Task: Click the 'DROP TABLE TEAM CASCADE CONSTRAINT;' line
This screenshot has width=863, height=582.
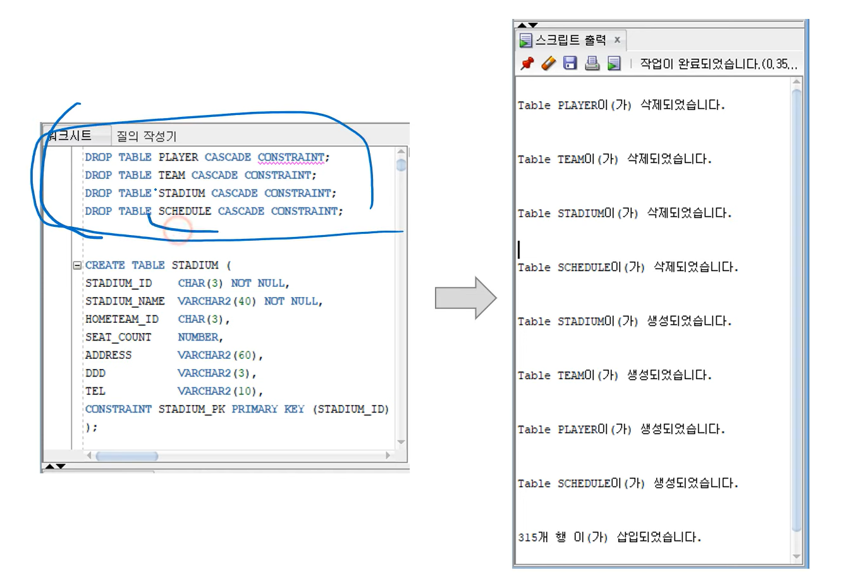Action: (x=200, y=175)
